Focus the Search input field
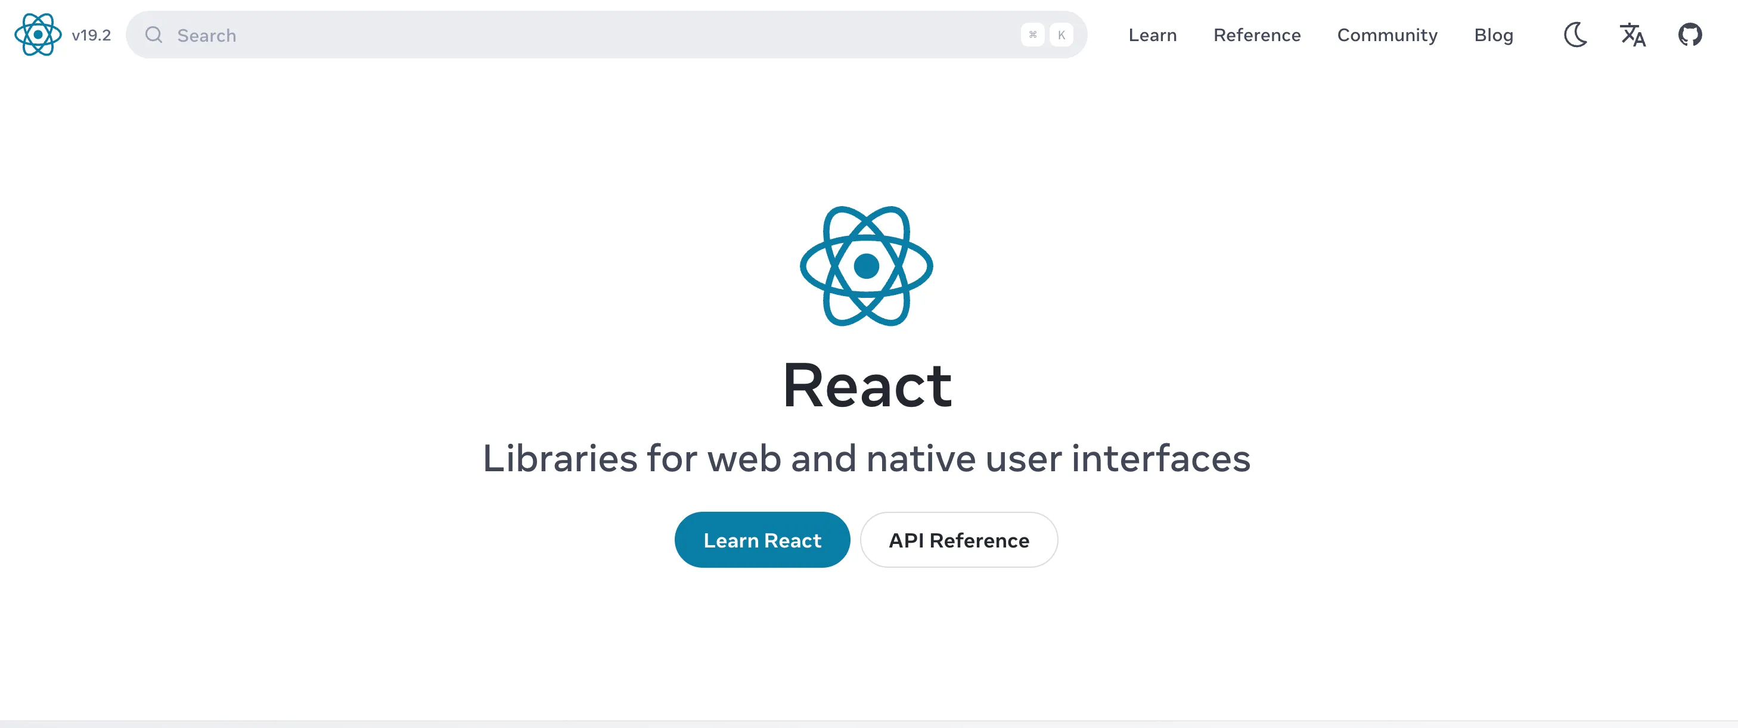The width and height of the screenshot is (1738, 728). (472, 35)
